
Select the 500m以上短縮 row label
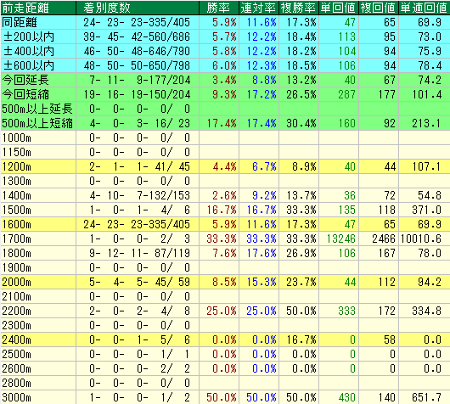point(38,123)
